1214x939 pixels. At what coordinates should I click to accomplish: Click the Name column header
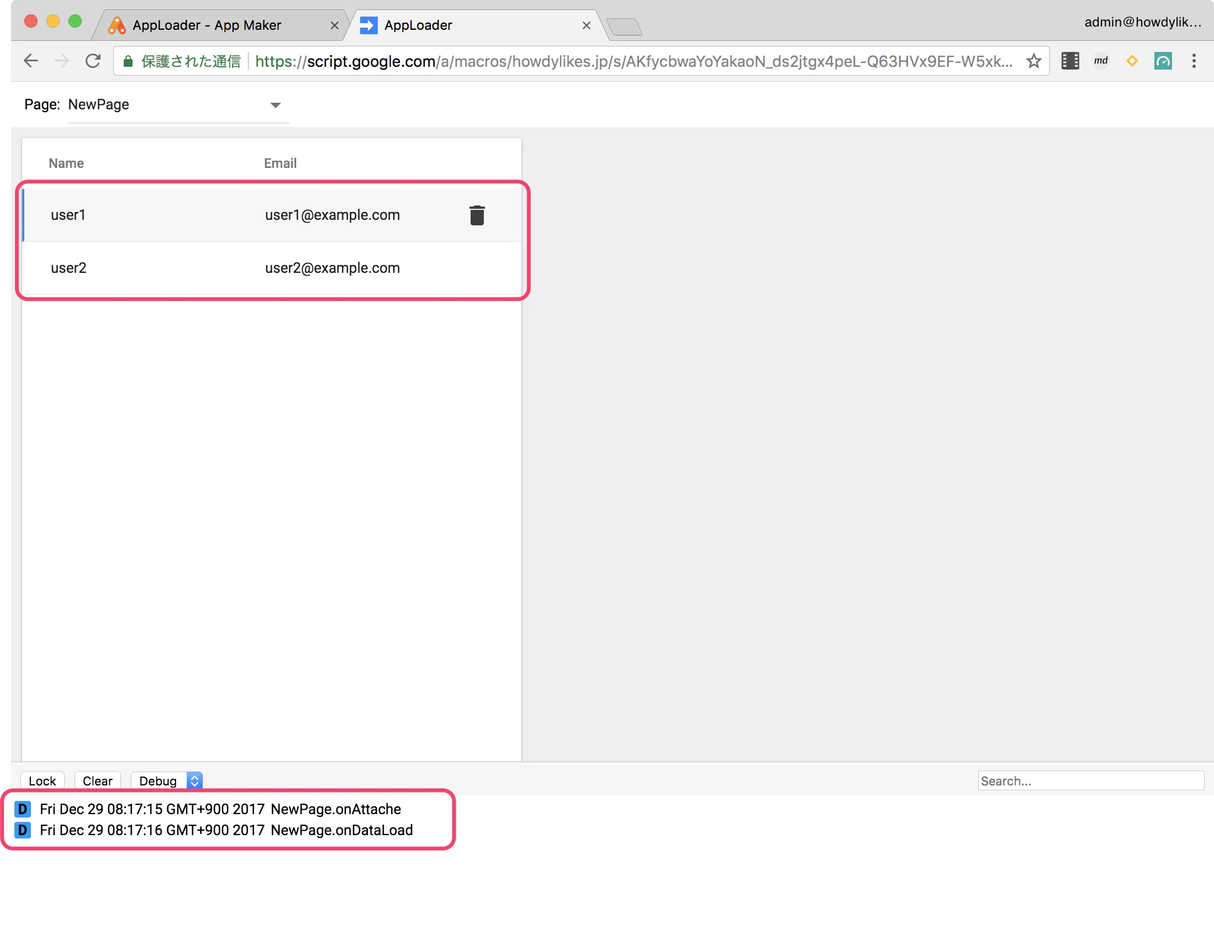click(66, 163)
